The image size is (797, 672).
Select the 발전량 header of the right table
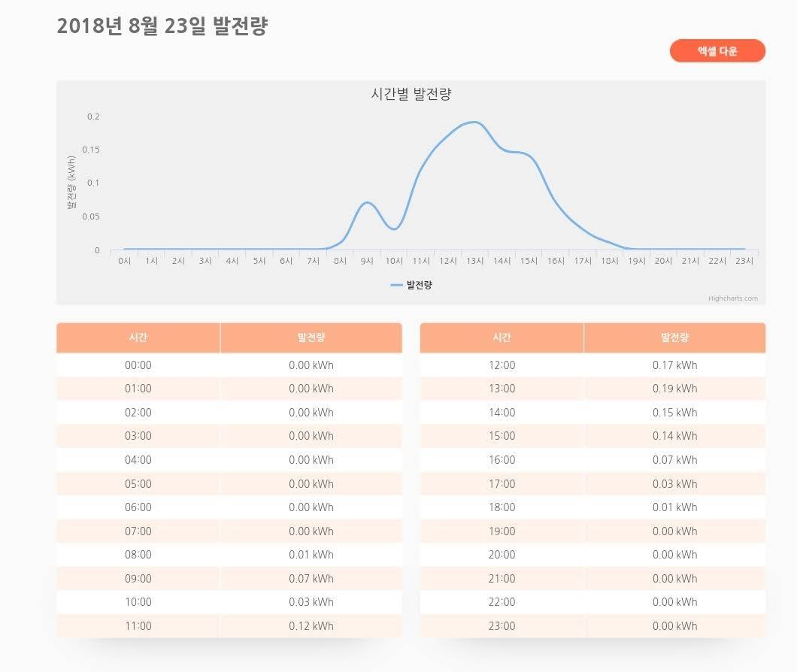click(677, 338)
